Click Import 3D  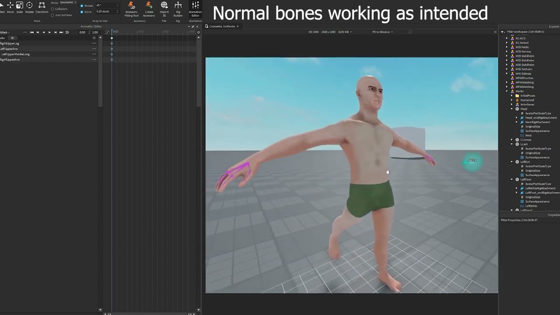click(x=164, y=9)
